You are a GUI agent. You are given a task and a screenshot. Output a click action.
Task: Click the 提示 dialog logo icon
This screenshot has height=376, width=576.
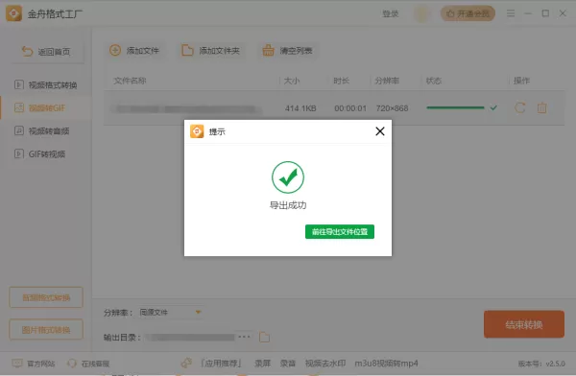pos(197,131)
